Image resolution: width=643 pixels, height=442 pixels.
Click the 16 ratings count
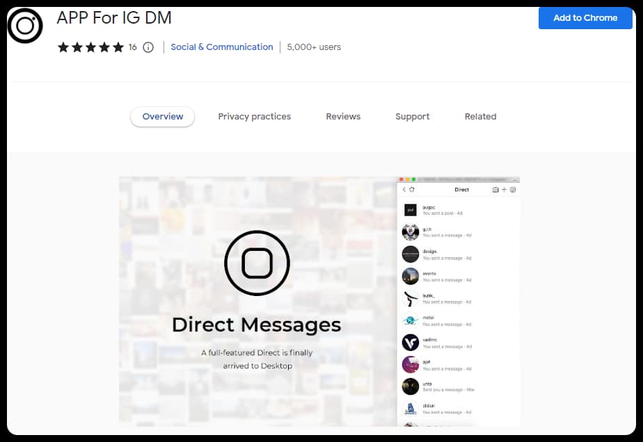point(132,47)
